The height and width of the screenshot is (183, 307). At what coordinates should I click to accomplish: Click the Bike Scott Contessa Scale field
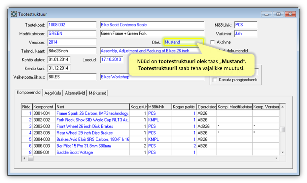(x=152, y=25)
